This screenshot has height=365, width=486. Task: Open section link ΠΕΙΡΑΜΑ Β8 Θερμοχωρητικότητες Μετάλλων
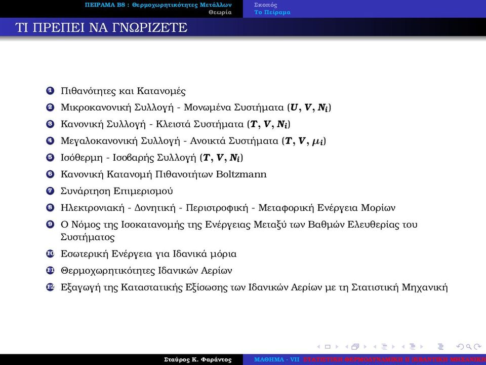click(158, 5)
